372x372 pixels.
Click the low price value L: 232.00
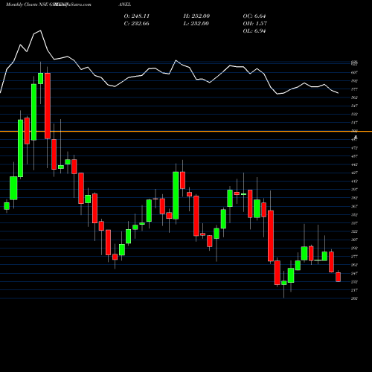[196, 24]
